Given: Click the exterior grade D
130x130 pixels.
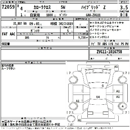Looking at the screenshot, I should pyautogui.click(x=121, y=15).
